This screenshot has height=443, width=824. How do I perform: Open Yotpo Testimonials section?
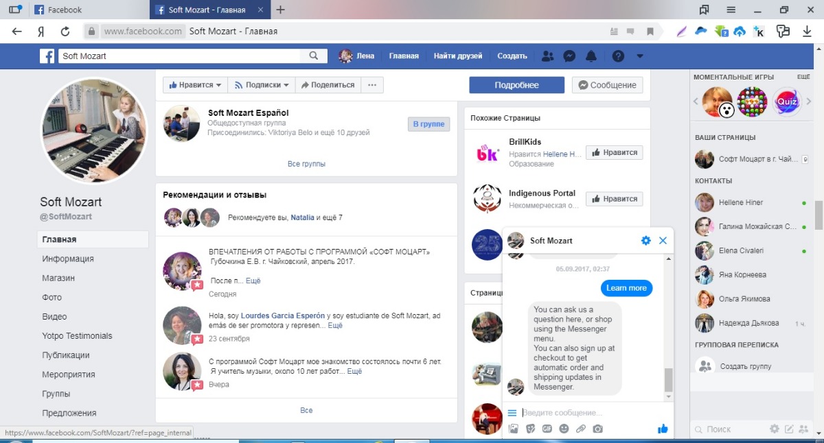pos(77,336)
